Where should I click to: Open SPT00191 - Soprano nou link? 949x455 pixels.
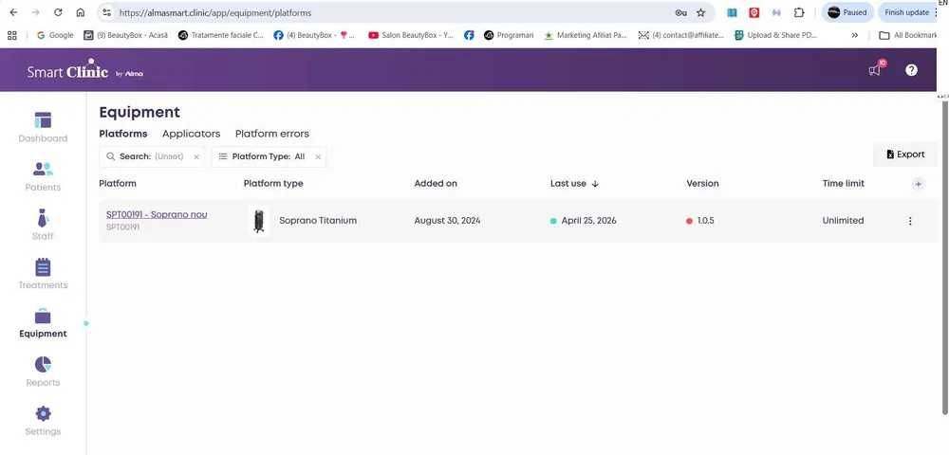pyautogui.click(x=157, y=214)
